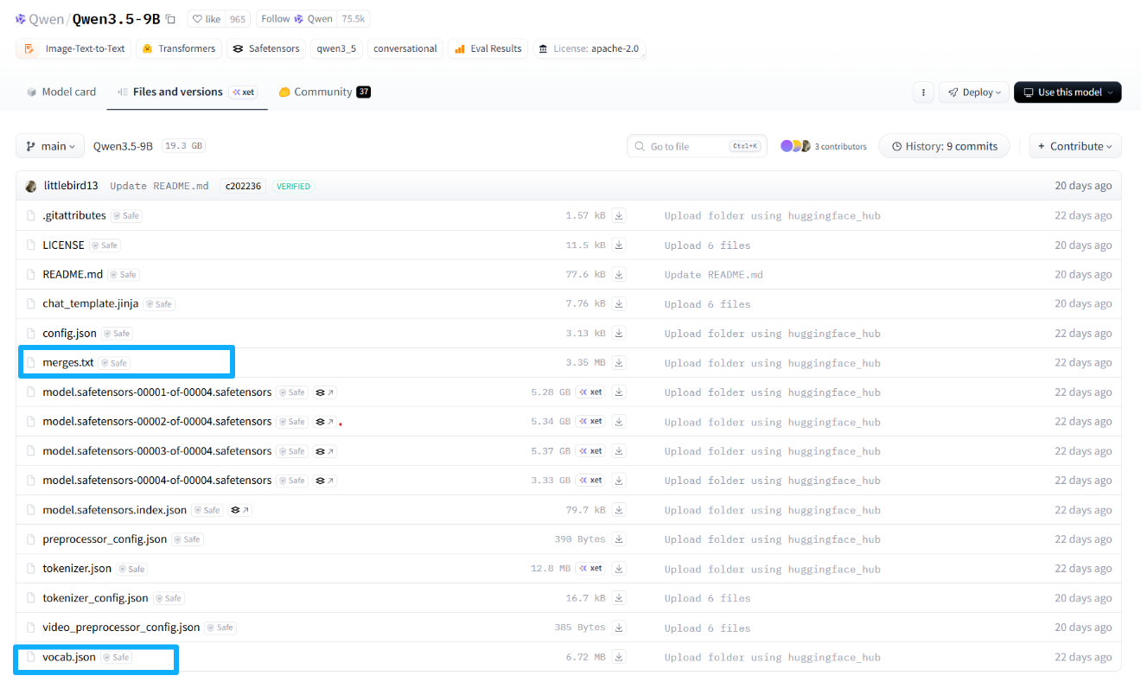Click xet badge next to tokenizer.json size

pyautogui.click(x=591, y=569)
